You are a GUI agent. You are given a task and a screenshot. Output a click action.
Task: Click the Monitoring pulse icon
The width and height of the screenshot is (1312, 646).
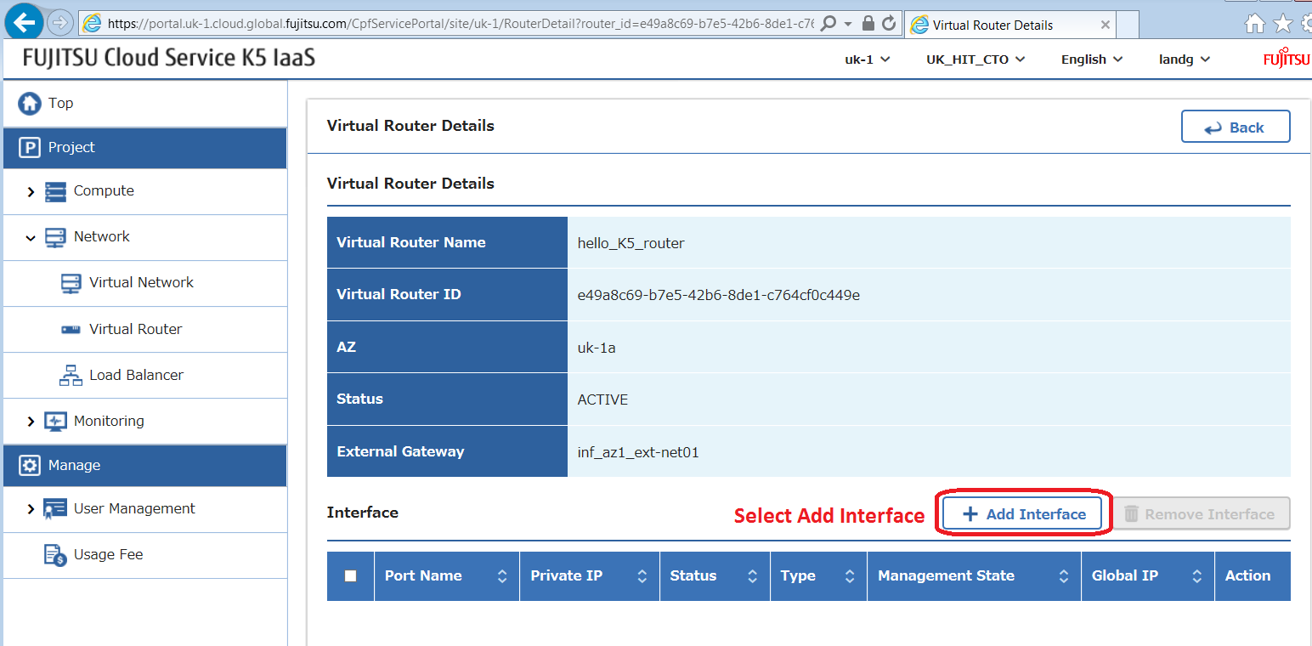pos(55,422)
